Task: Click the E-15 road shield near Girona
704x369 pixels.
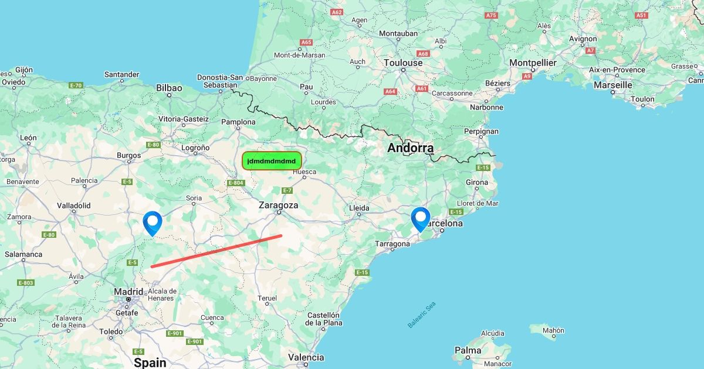Action: pyautogui.click(x=483, y=168)
